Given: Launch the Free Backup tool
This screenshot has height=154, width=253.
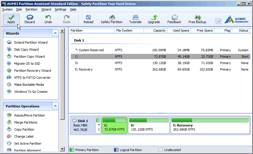Looking at the screenshot, I should (x=197, y=19).
